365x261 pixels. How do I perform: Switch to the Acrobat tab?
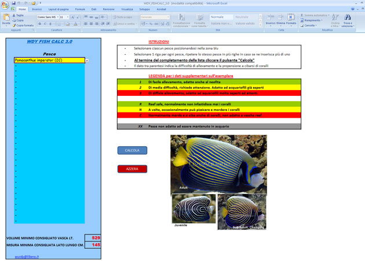(161, 9)
